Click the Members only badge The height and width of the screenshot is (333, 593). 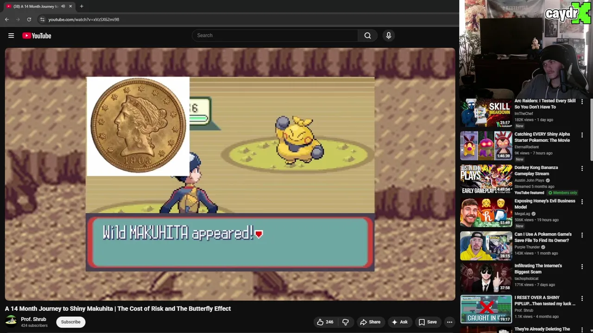562,192
